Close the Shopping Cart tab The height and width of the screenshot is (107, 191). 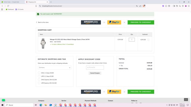click(x=47, y=2)
